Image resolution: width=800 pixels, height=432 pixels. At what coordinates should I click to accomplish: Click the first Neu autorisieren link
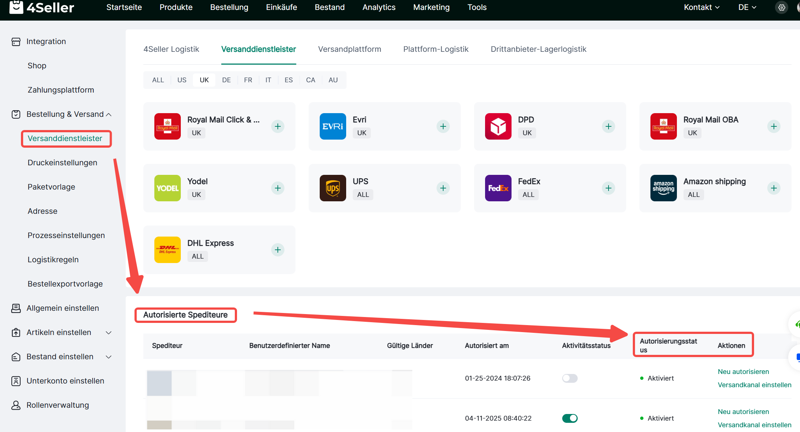tap(743, 372)
